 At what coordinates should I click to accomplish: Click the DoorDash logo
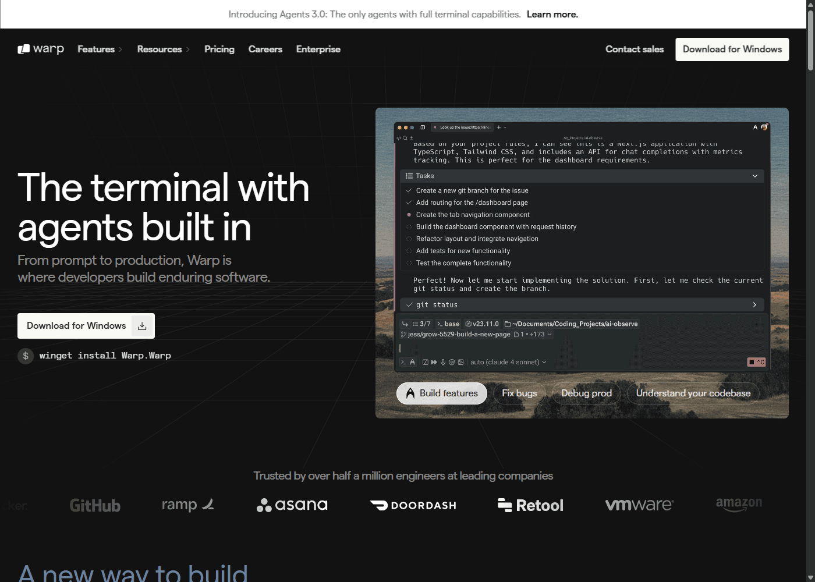click(413, 505)
